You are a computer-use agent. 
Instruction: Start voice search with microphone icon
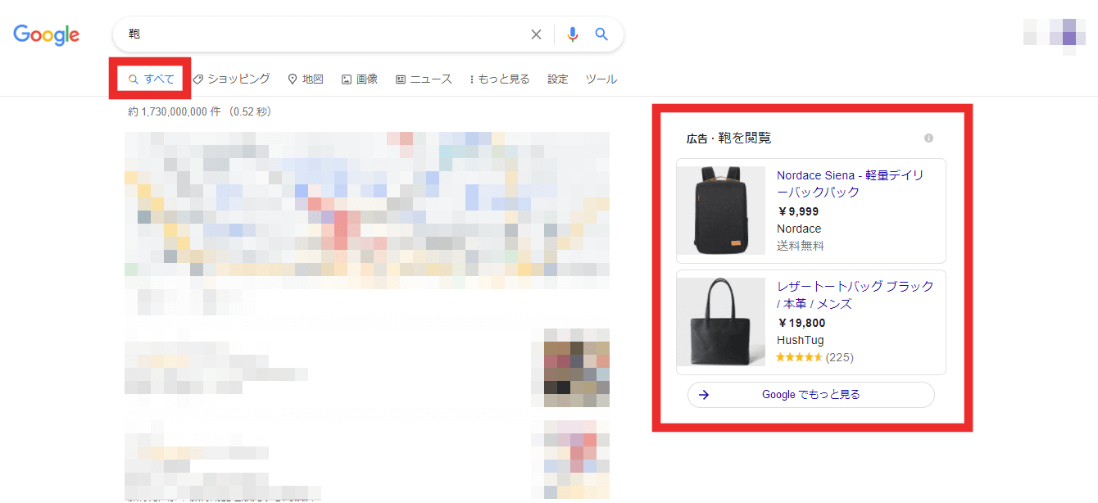(573, 34)
